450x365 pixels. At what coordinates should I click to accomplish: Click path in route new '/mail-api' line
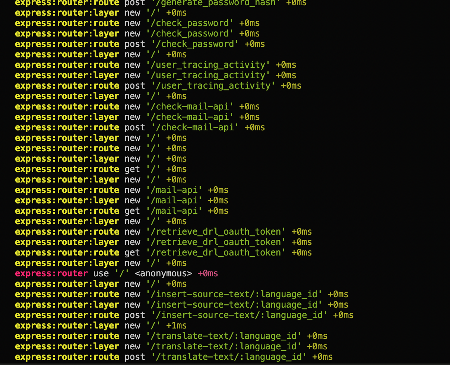pyautogui.click(x=174, y=190)
